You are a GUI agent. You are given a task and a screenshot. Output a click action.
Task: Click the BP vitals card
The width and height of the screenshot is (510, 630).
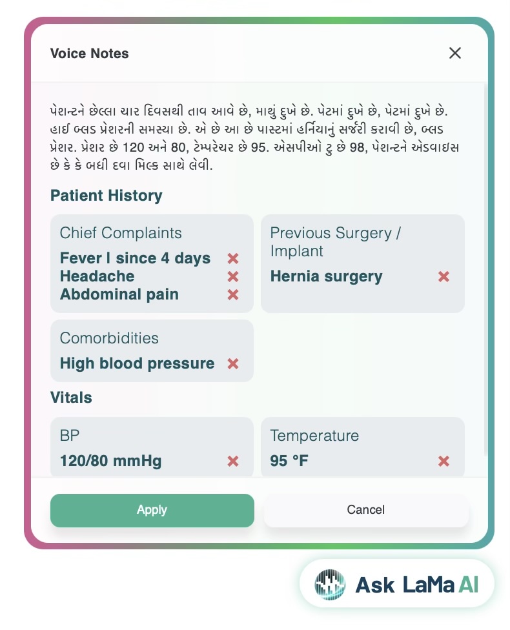(x=152, y=447)
